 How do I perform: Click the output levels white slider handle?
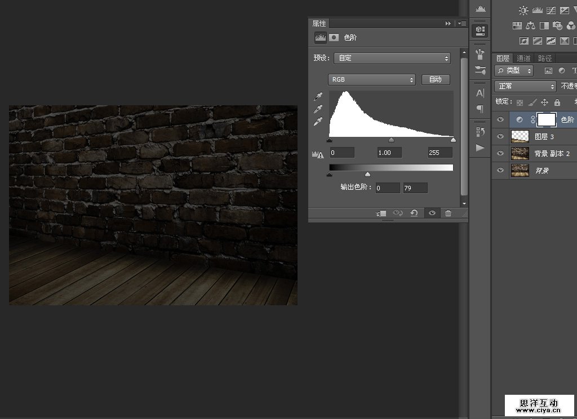pos(368,175)
